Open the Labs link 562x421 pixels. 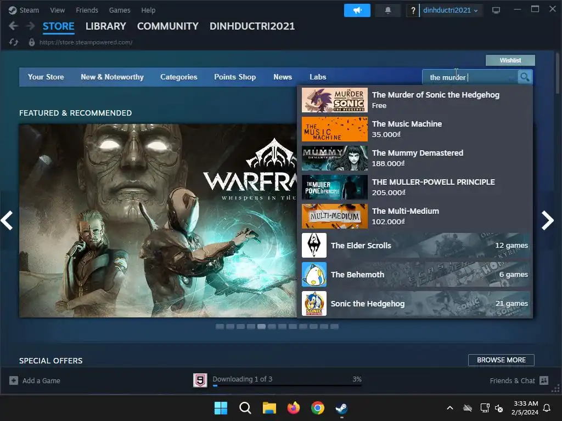point(318,77)
